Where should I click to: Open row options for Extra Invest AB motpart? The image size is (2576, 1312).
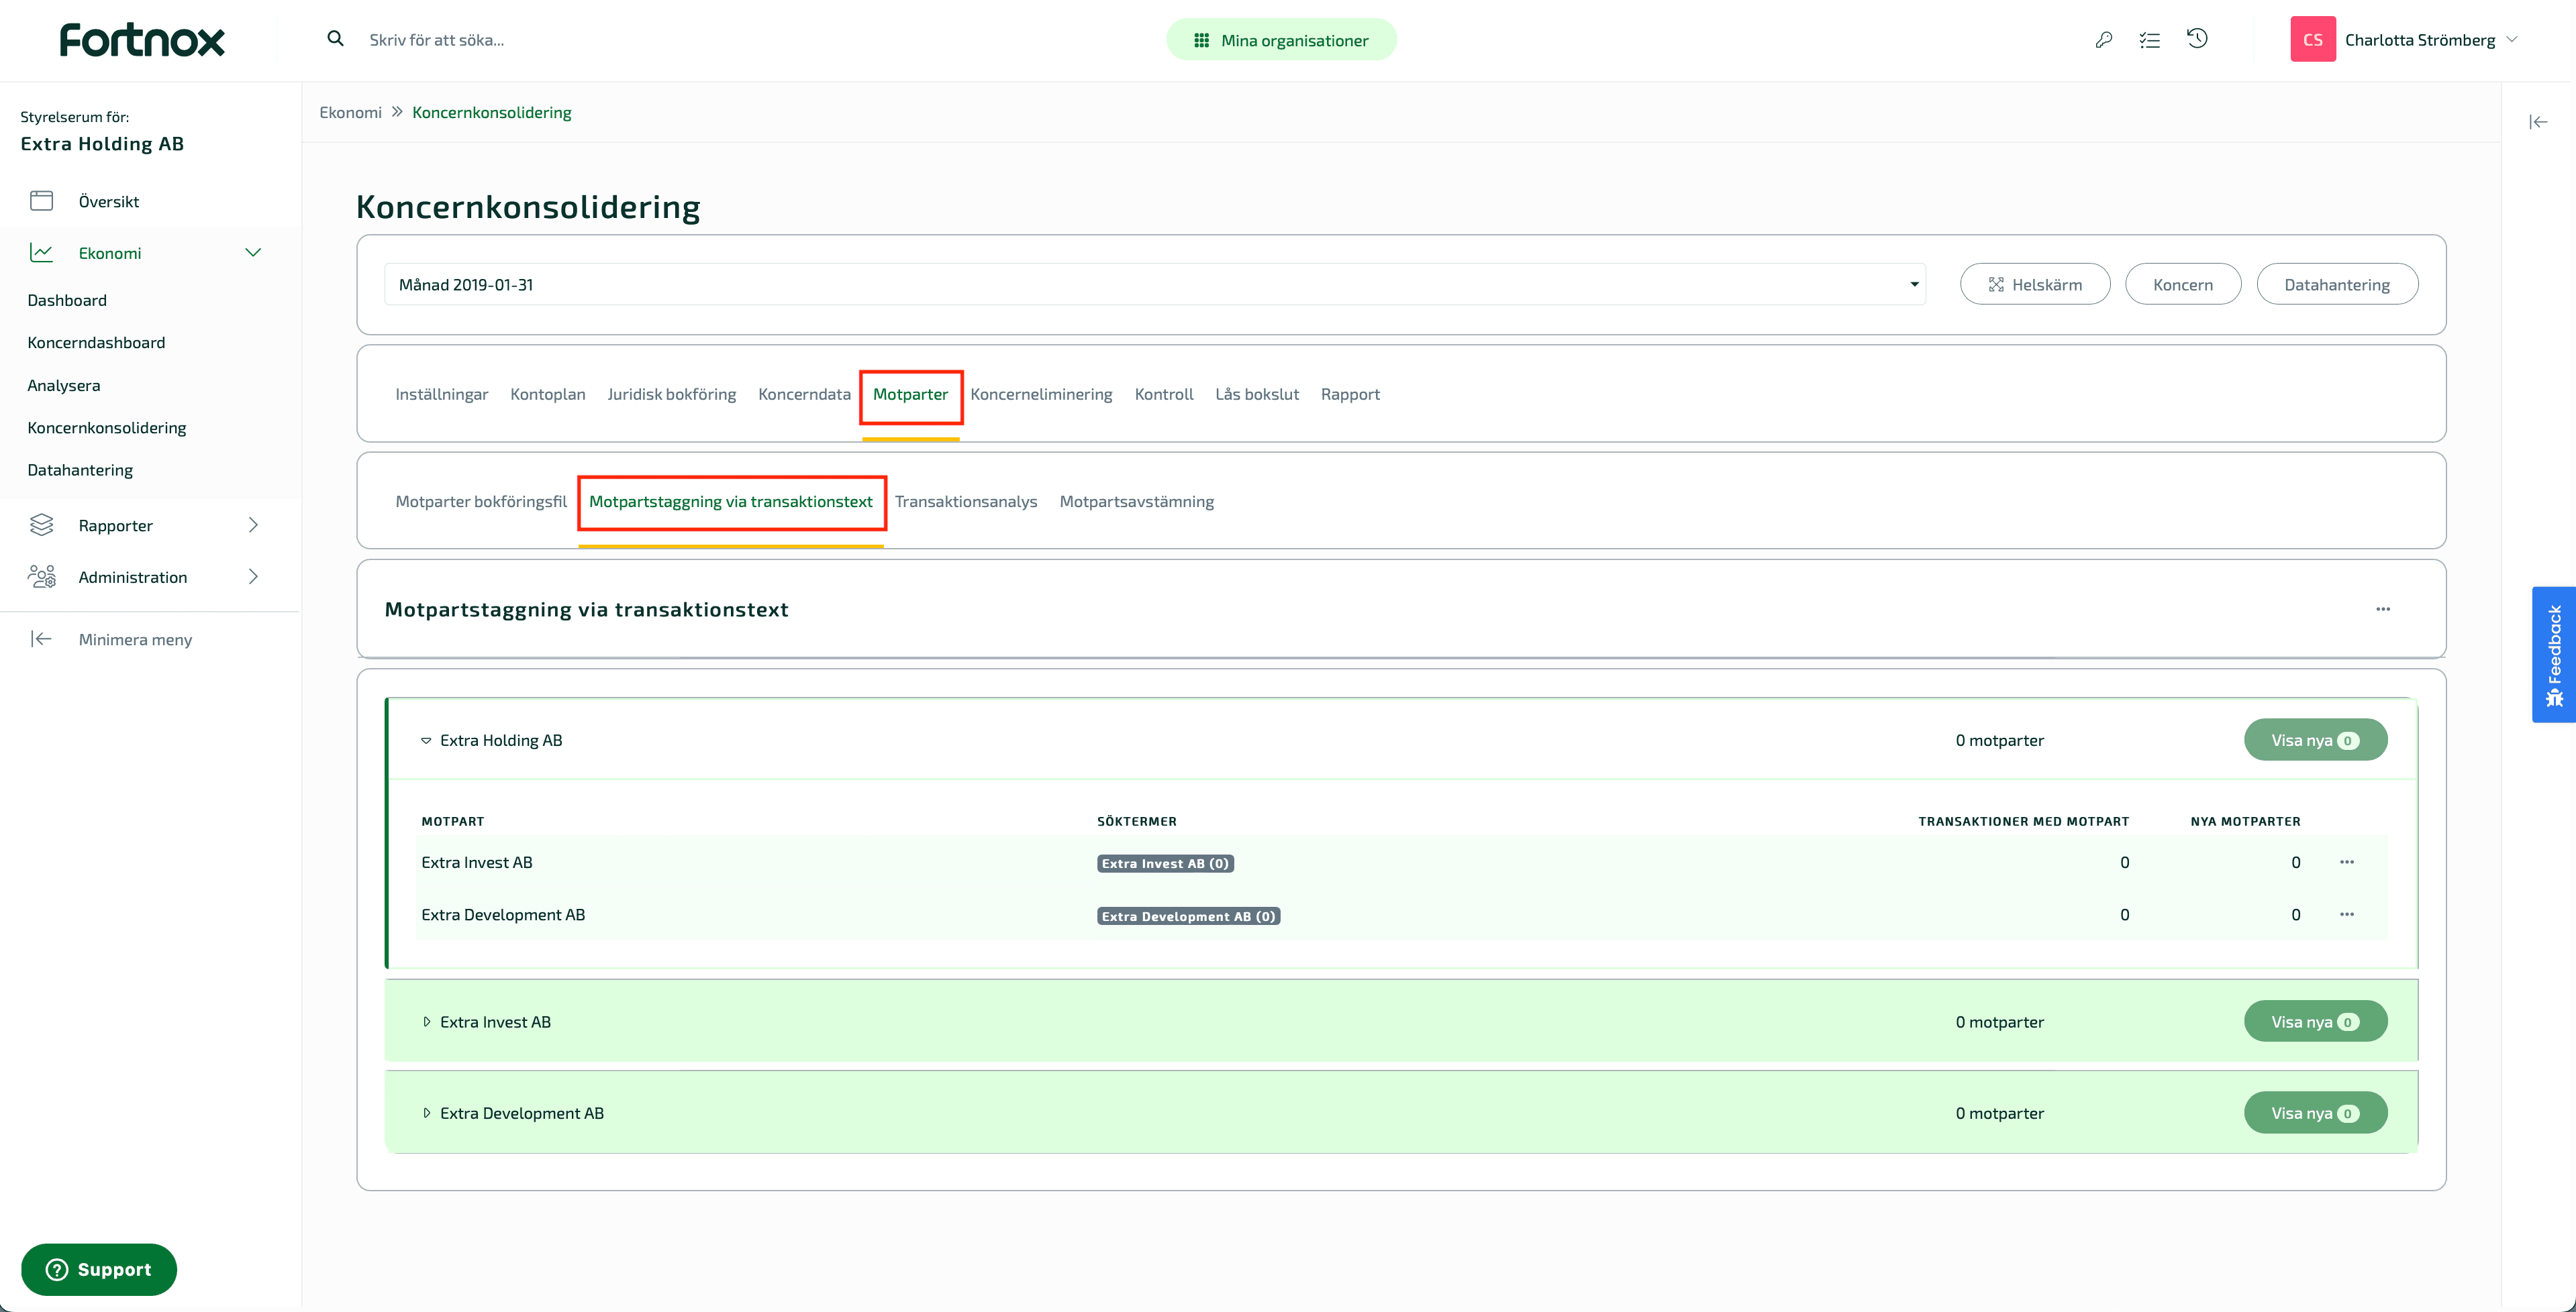(2346, 863)
